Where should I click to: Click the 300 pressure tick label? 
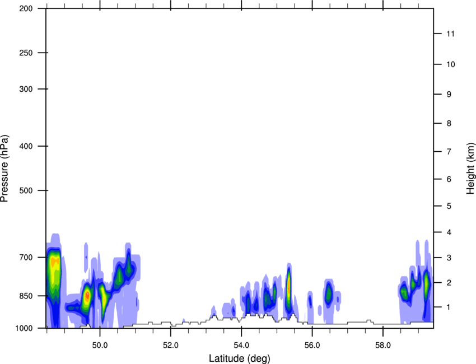pos(26,89)
